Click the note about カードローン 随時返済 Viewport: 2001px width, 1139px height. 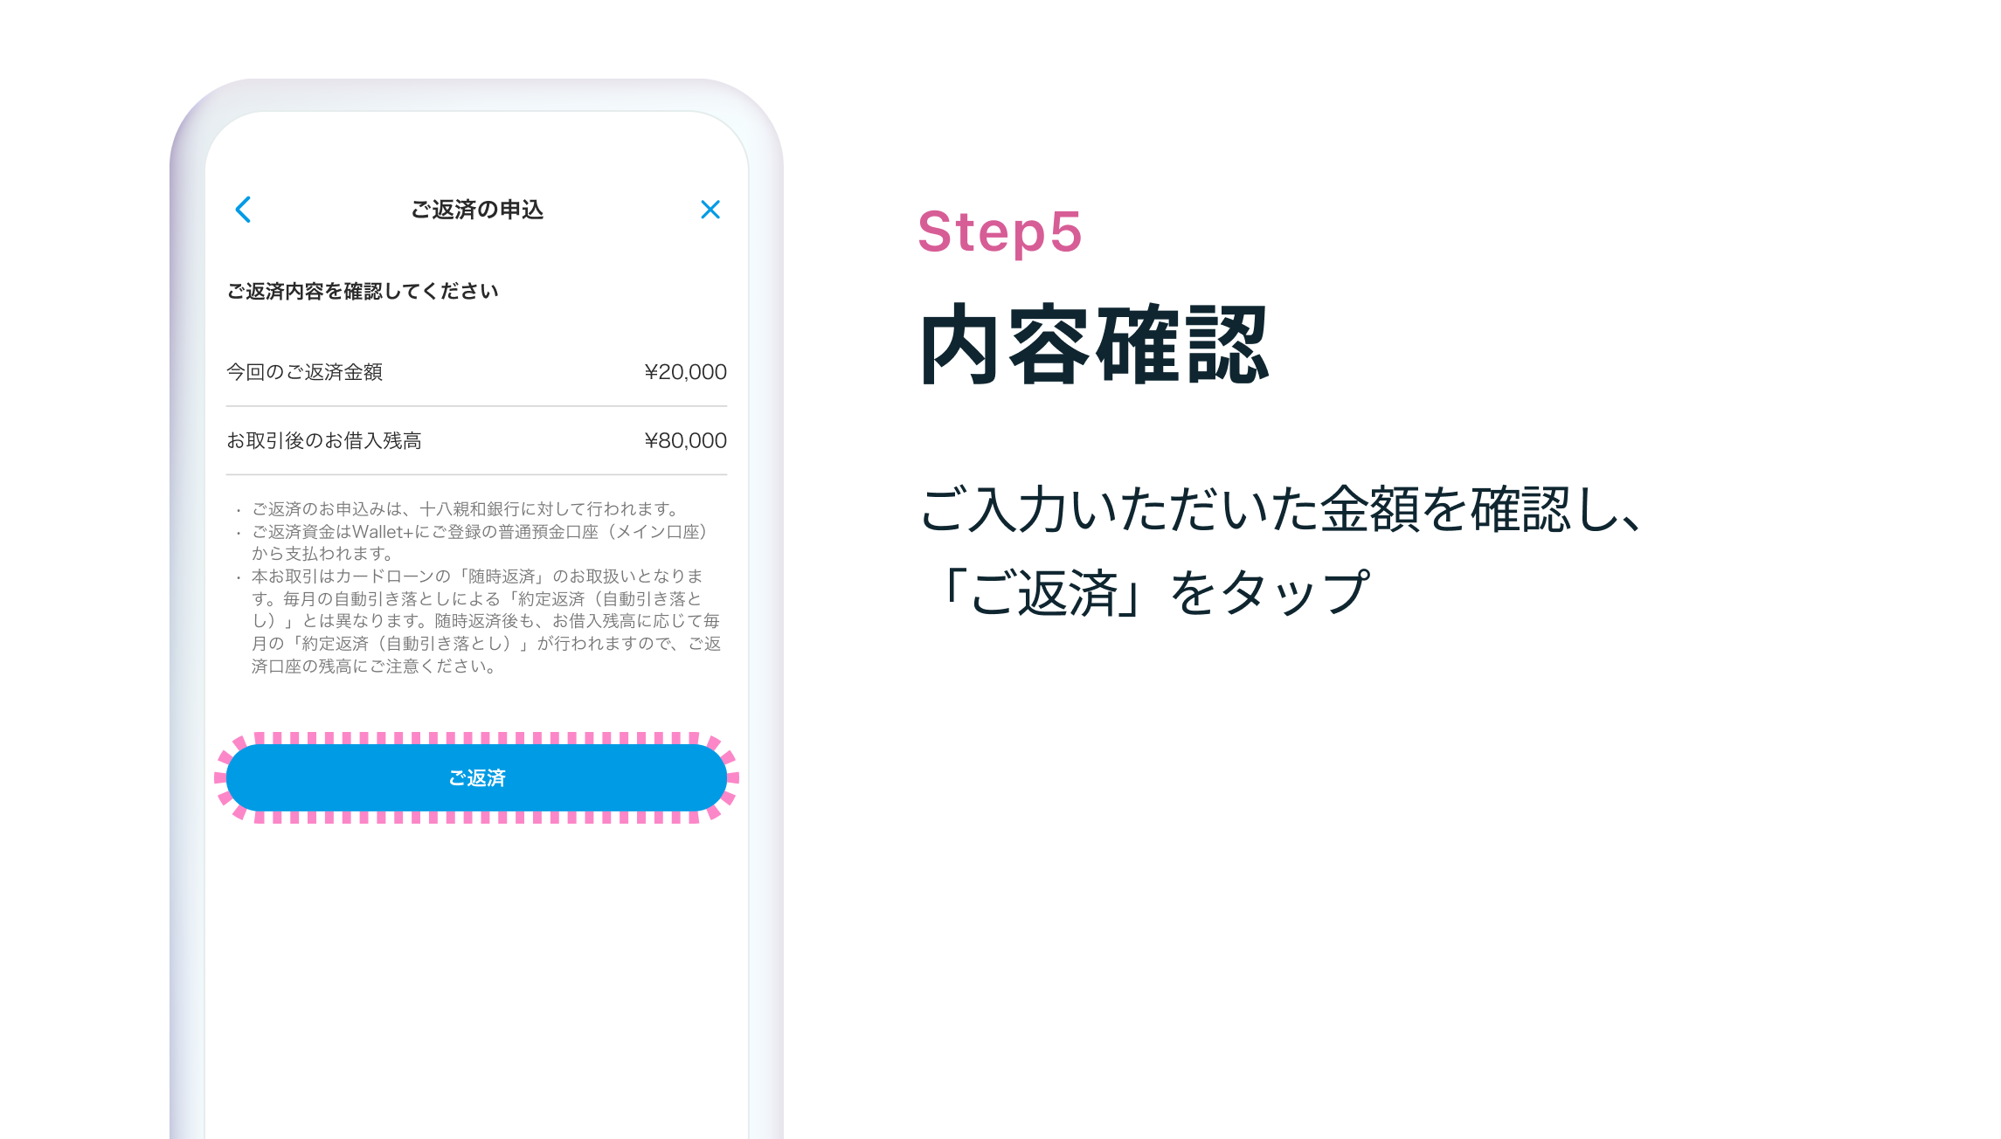pyautogui.click(x=479, y=621)
